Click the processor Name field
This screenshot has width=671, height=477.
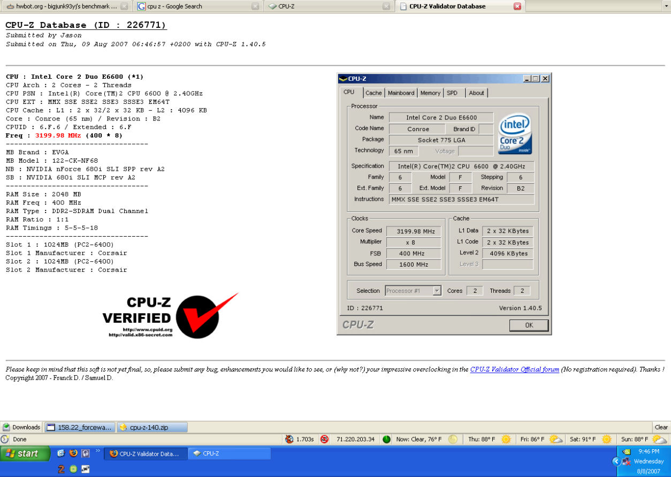(441, 117)
